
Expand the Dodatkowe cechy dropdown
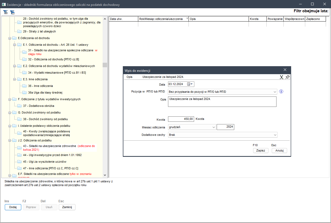pos(275,135)
